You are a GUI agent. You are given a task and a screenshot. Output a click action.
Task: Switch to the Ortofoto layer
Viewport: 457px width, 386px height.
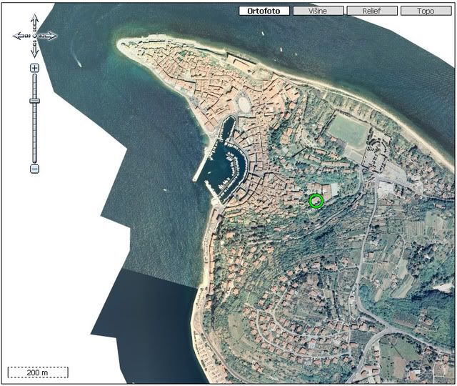[264, 11]
